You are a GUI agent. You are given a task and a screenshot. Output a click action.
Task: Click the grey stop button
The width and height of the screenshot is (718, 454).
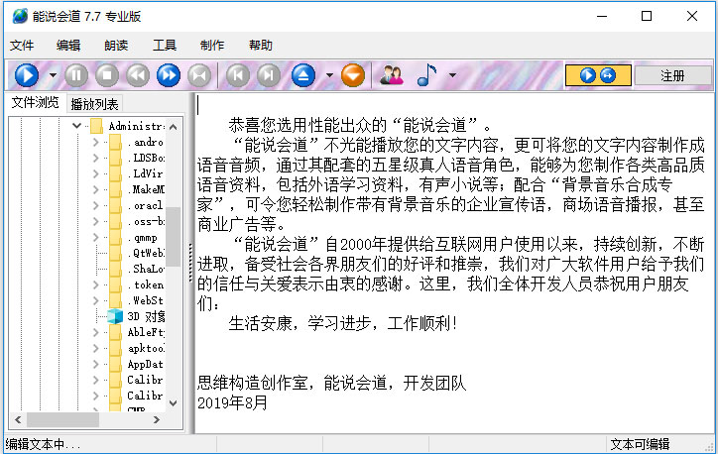[107, 75]
